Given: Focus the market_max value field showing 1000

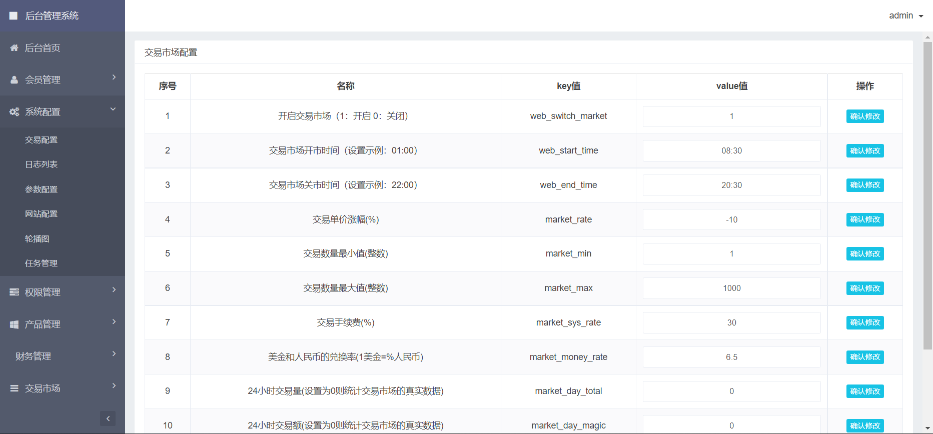Looking at the screenshot, I should [x=731, y=288].
